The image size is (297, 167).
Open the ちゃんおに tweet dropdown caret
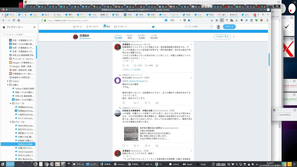tap(191, 78)
